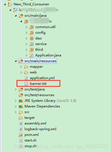The height and width of the screenshot is (152, 111).
Task: Click the application.yml file icon
Action: pyautogui.click(x=26, y=78)
